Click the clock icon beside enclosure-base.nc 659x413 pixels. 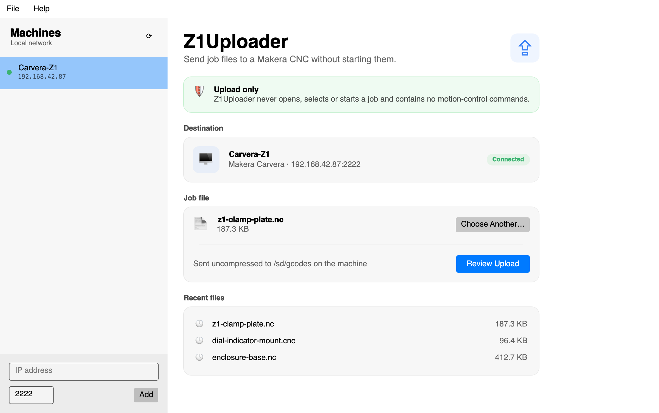[x=199, y=357]
